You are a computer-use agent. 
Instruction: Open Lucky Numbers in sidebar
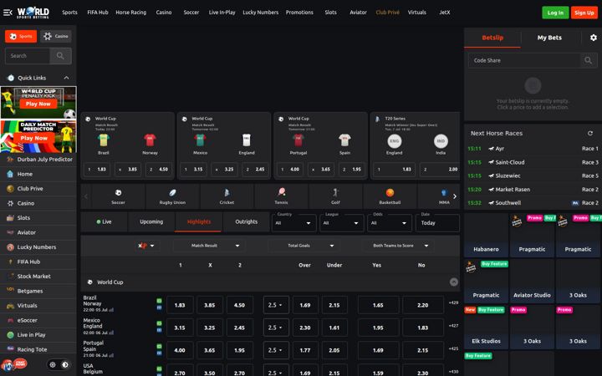tap(38, 246)
